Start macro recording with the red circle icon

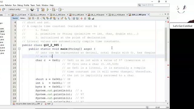point(82,18)
